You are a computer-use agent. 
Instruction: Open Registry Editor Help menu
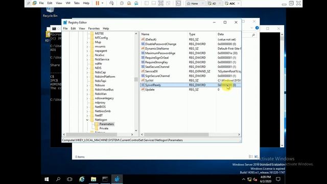coord(106,29)
